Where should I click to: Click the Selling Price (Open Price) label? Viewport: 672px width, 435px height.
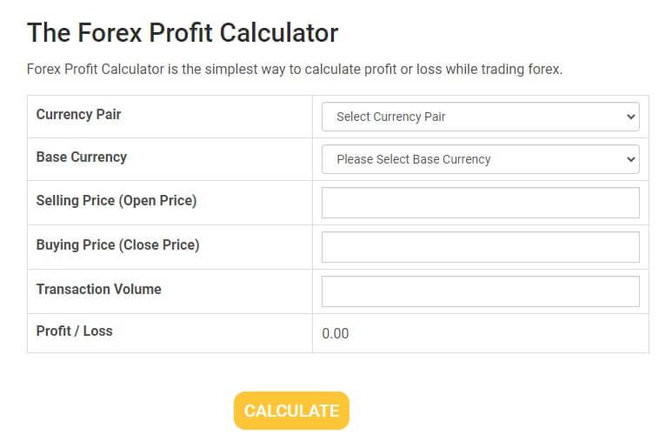pos(116,201)
